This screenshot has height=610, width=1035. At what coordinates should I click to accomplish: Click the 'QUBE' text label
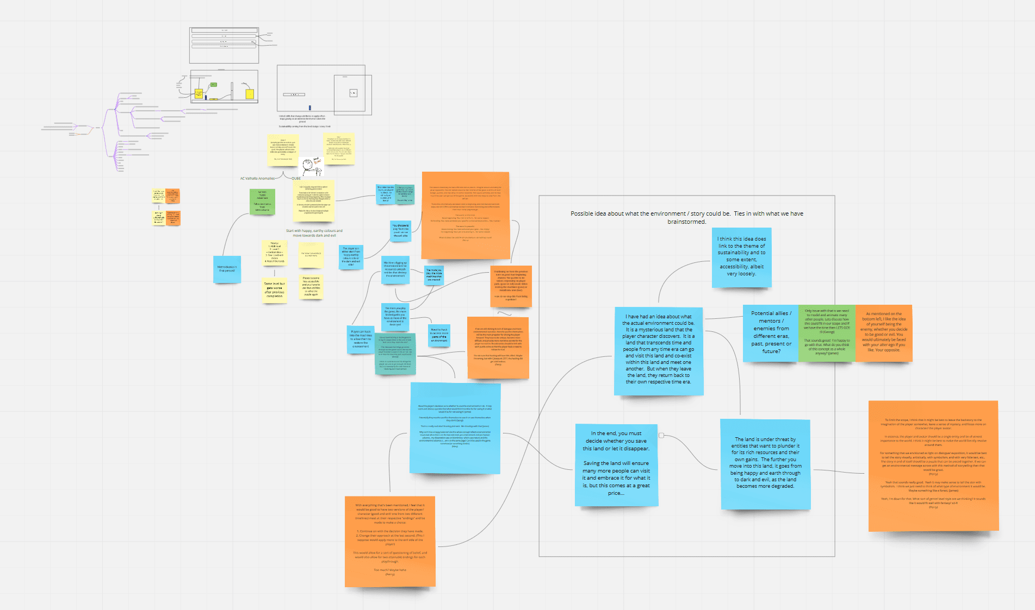(x=296, y=178)
